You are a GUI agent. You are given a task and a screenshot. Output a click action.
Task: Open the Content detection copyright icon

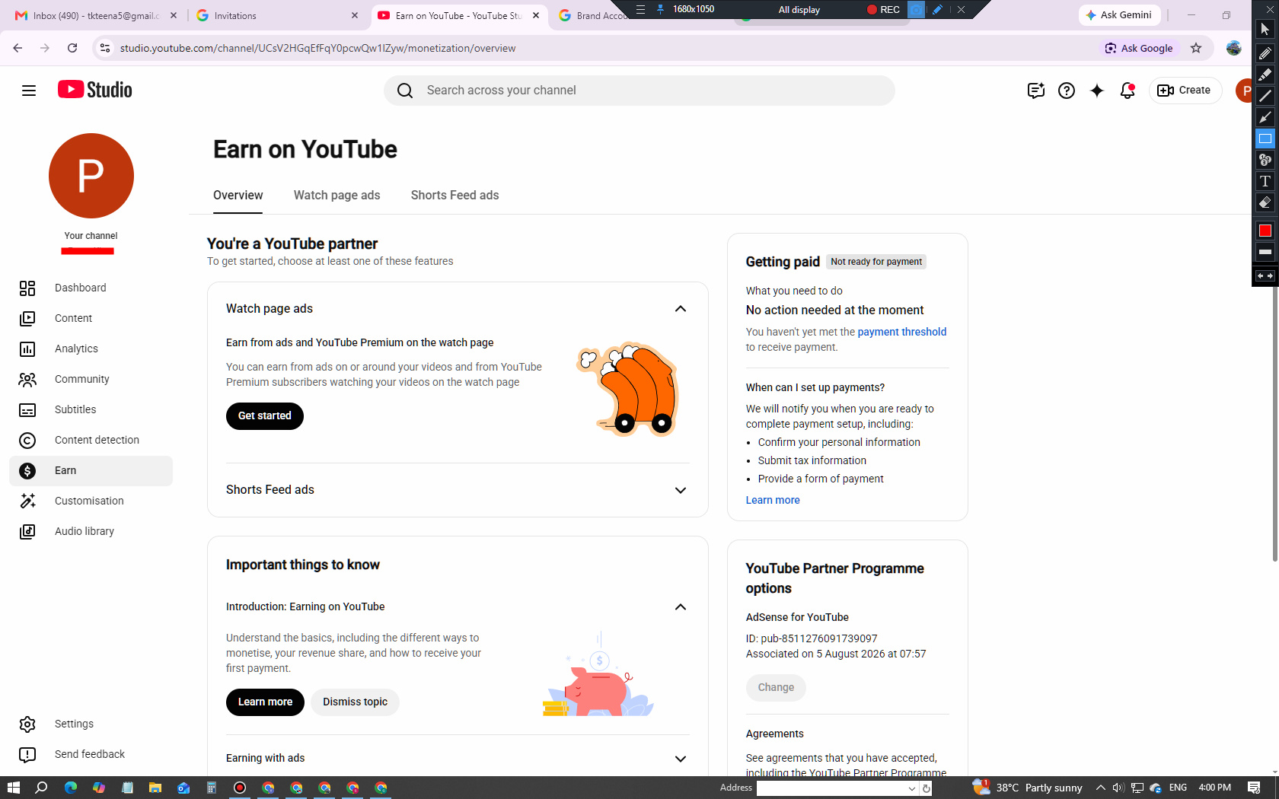tap(27, 441)
